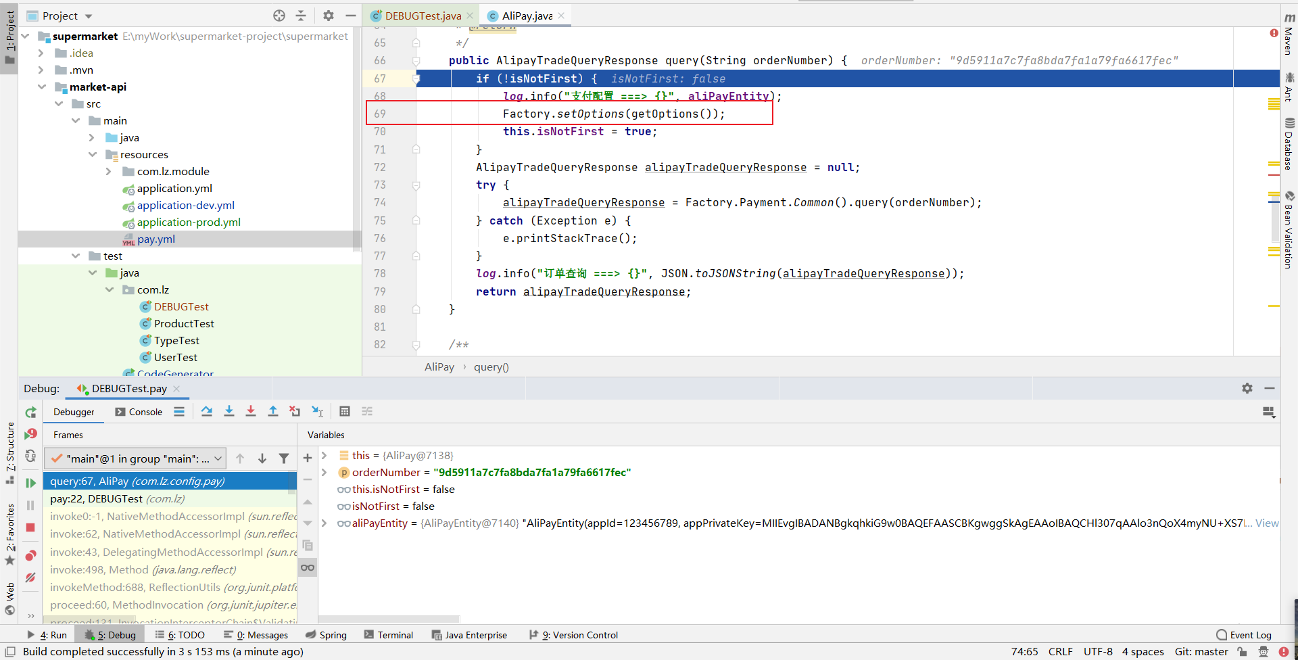The height and width of the screenshot is (660, 1298).
Task: Click the Show Execution Point icon
Action: point(179,411)
